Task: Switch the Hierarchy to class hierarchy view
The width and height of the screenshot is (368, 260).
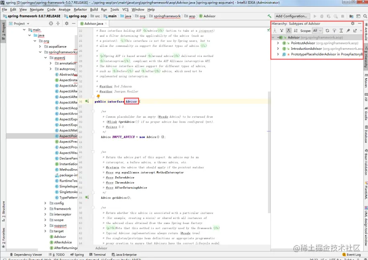Action: coord(275,31)
